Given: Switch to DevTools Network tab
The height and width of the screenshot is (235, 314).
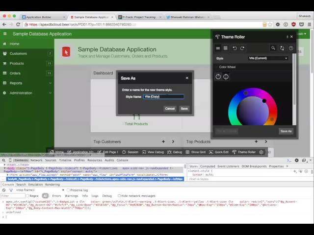Looking at the screenshot, I should click(36, 160).
